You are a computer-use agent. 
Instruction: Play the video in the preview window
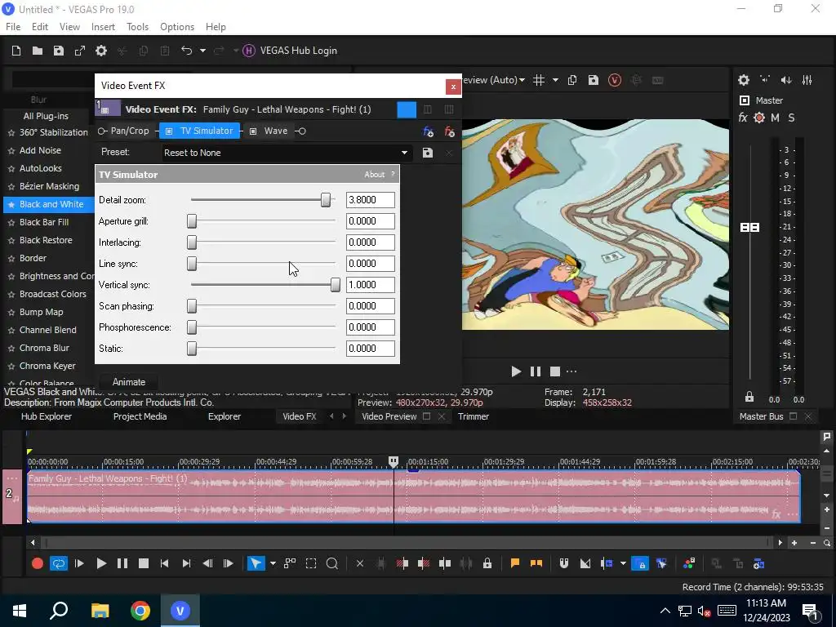[516, 371]
